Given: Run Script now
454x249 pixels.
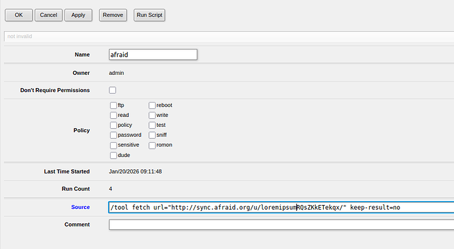Looking at the screenshot, I should point(149,15).
